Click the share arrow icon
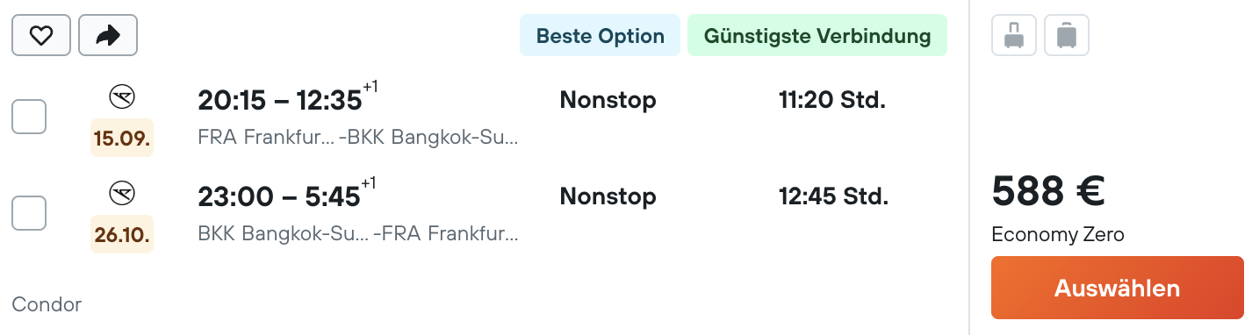The width and height of the screenshot is (1259, 335). (108, 35)
